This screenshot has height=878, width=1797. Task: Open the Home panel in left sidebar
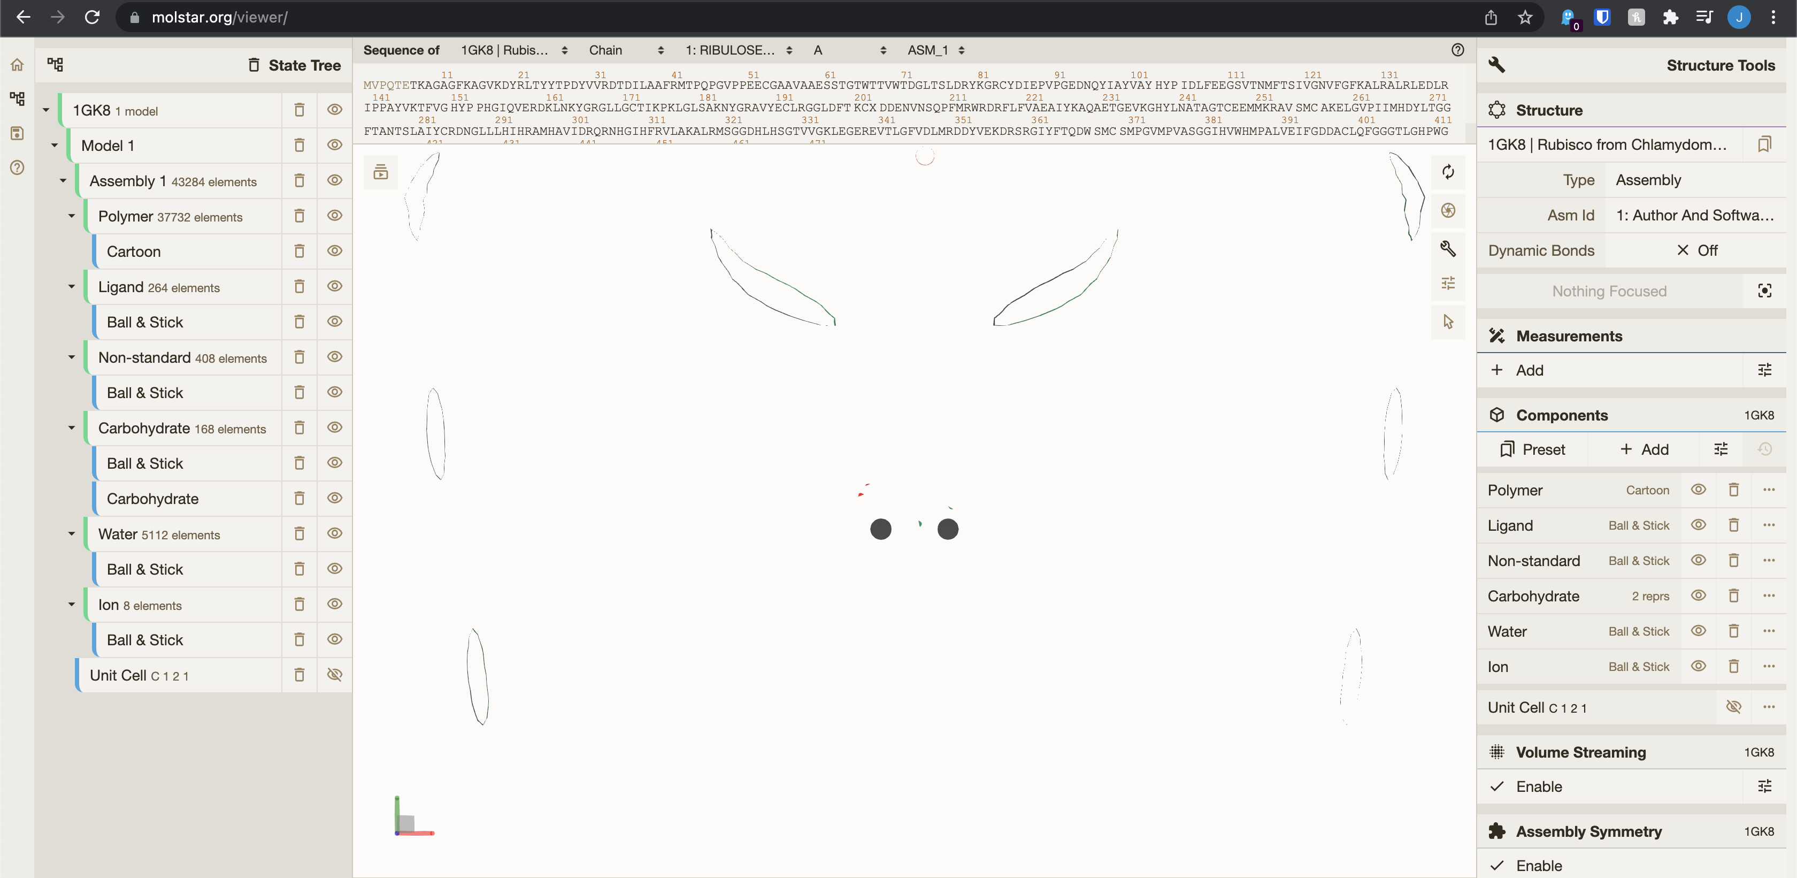click(x=17, y=64)
